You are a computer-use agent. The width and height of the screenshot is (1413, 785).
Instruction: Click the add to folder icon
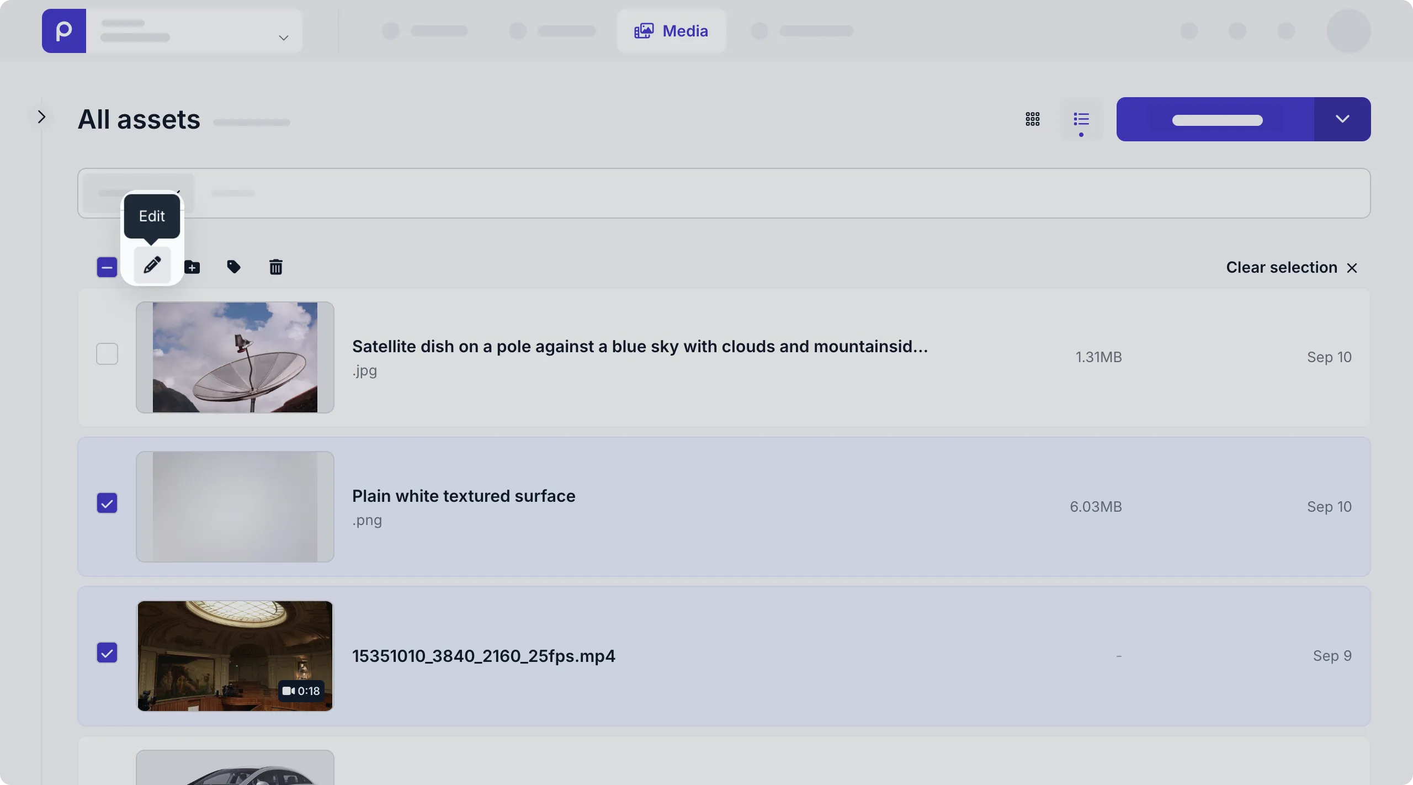coord(192,267)
